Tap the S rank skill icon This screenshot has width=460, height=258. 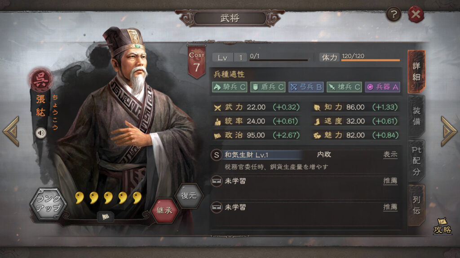(x=217, y=155)
